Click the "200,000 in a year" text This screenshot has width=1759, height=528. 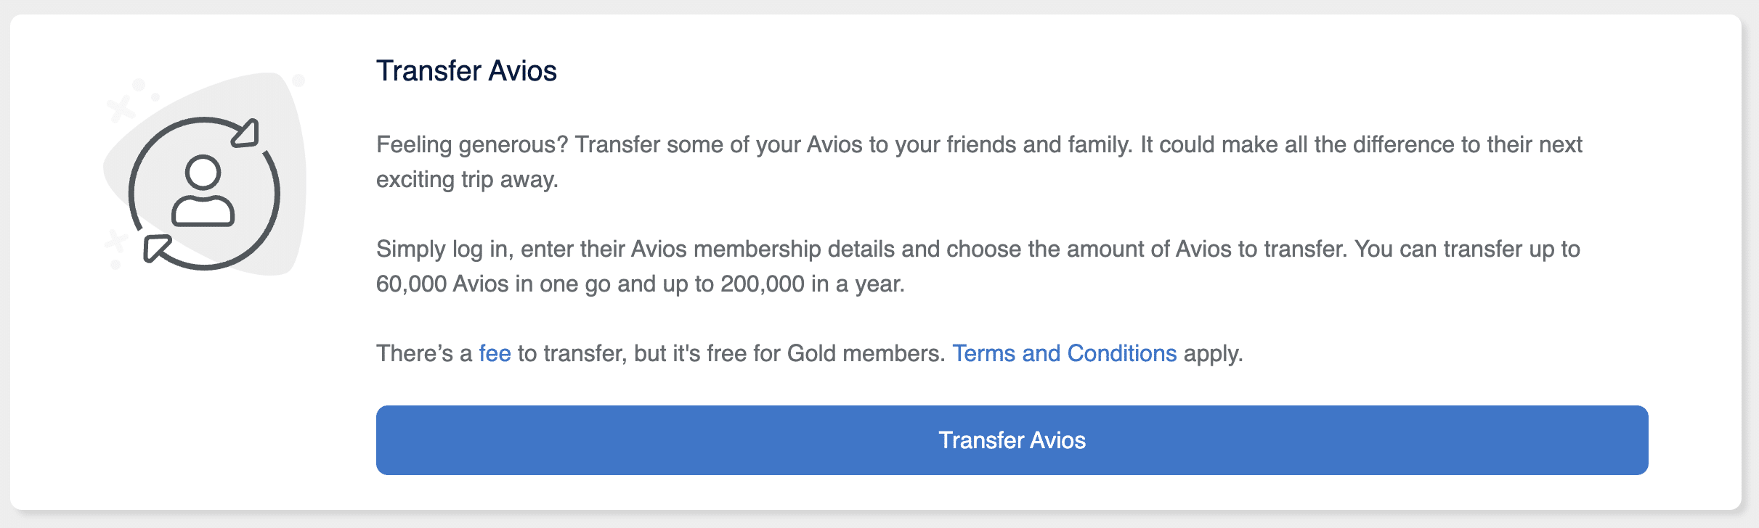tap(812, 284)
